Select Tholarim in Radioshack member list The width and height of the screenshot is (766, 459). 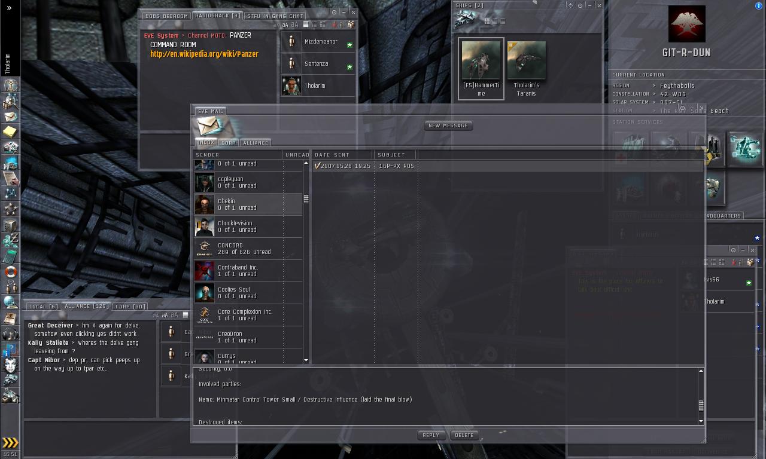[x=318, y=86]
